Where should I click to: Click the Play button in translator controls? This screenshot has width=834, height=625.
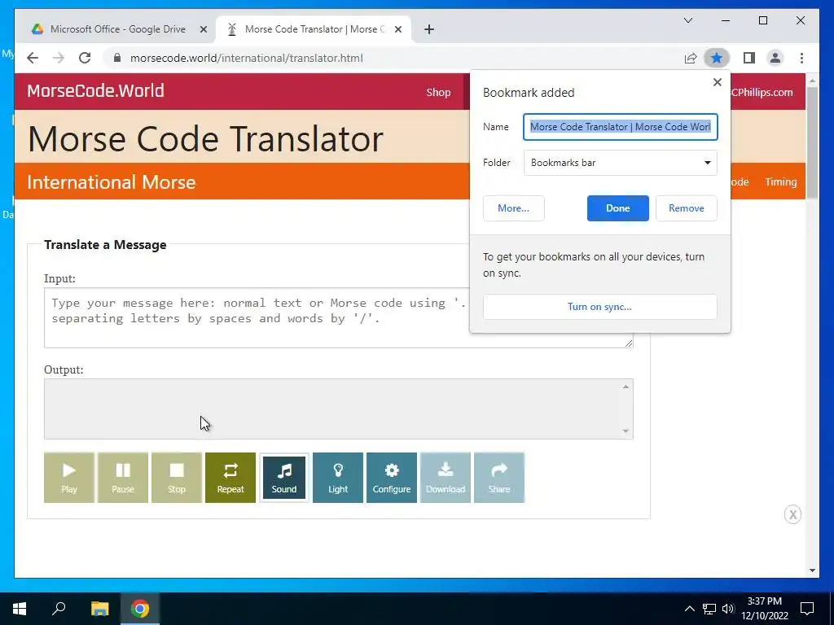click(x=69, y=477)
